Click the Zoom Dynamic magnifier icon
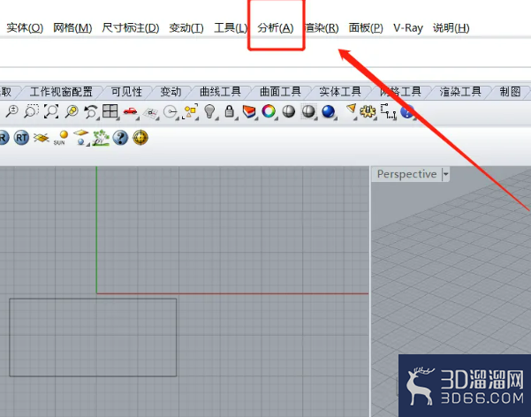The height and width of the screenshot is (417, 531). (11, 111)
